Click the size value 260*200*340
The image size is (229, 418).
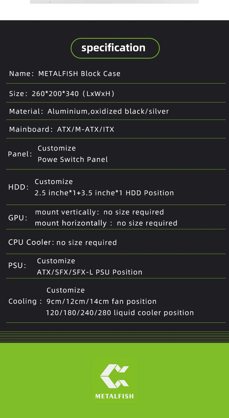[55, 93]
